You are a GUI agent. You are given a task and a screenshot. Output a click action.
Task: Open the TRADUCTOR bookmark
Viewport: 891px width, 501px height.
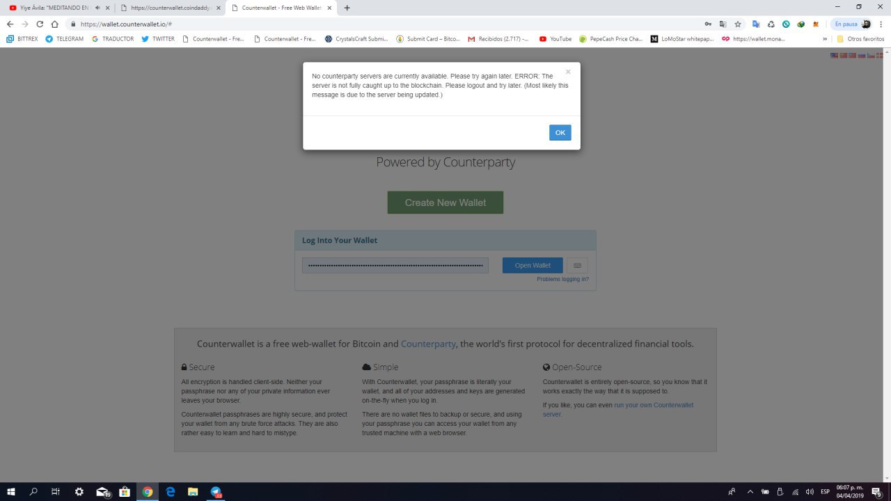113,39
